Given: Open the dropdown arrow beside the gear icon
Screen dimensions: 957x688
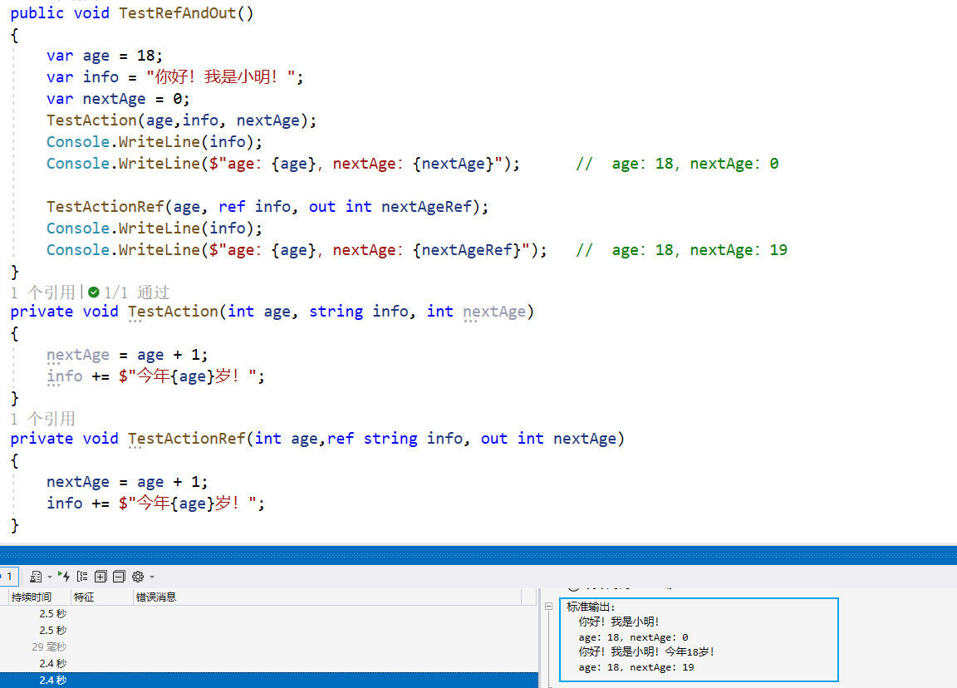Looking at the screenshot, I should click(x=152, y=577).
